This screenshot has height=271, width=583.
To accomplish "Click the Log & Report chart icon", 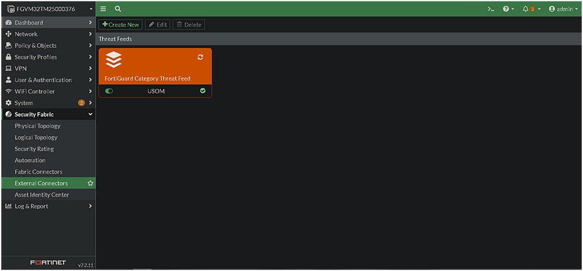I will (8, 206).
